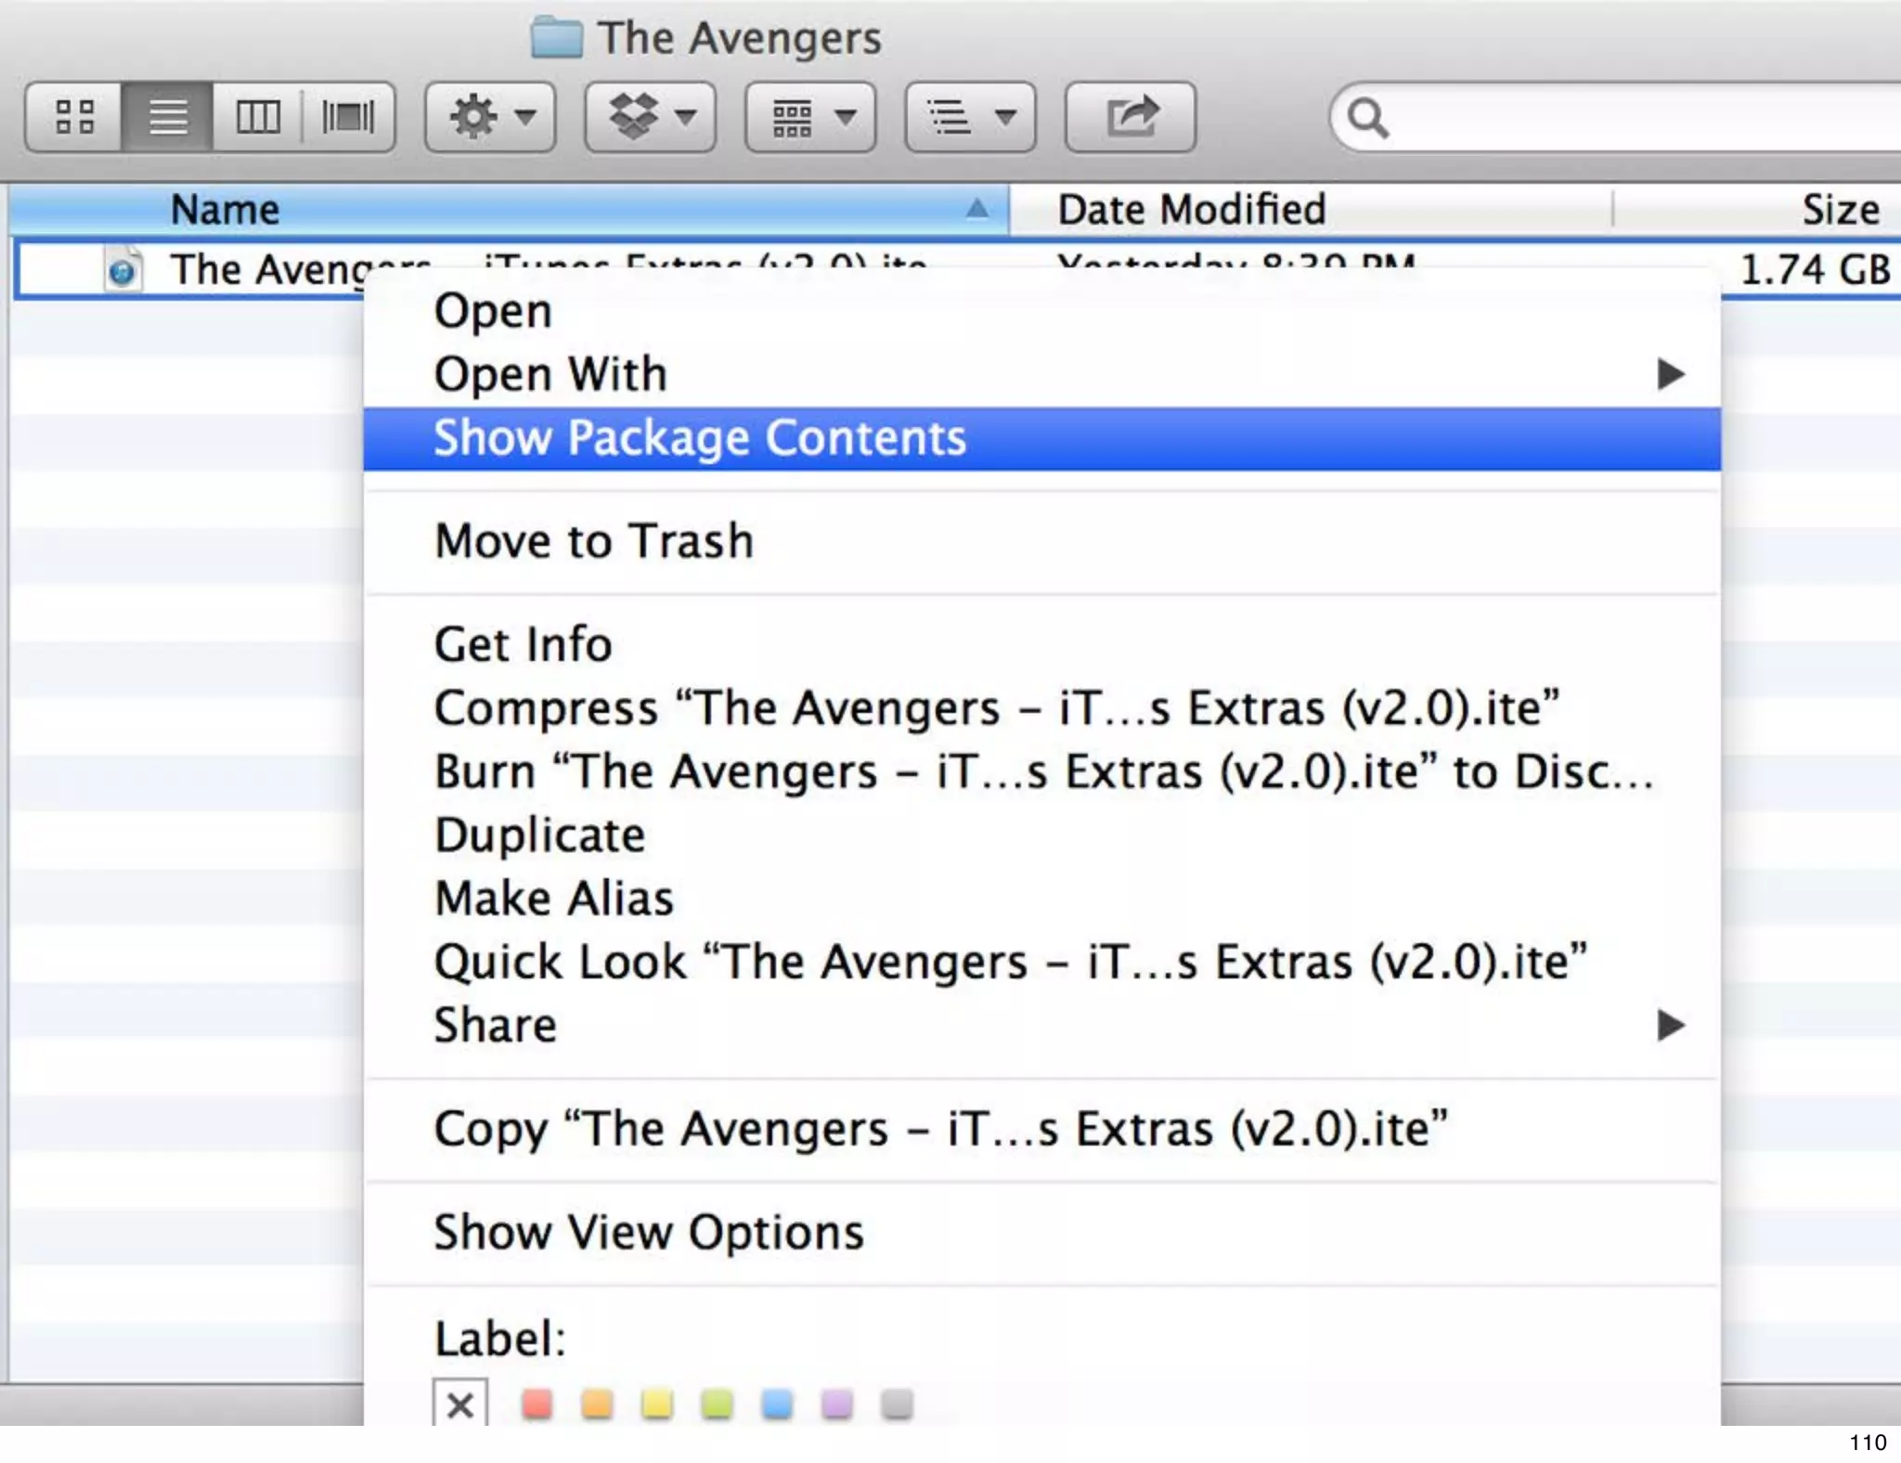Click the search magnifier icon
Image resolution: width=1901 pixels, height=1463 pixels.
(x=1367, y=118)
